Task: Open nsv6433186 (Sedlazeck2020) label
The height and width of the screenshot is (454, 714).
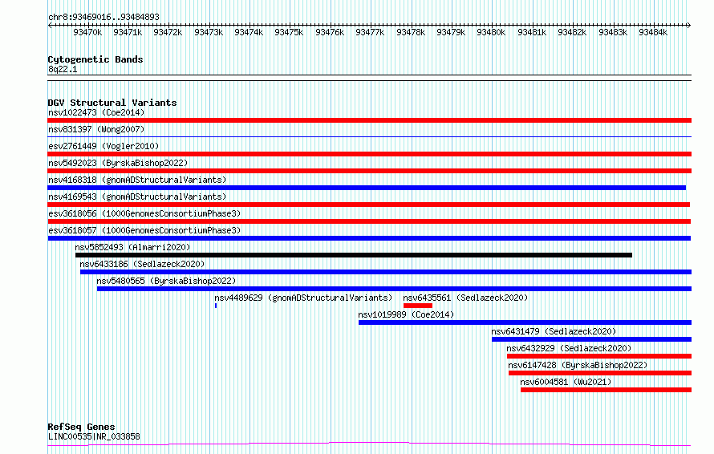Action: 142,264
